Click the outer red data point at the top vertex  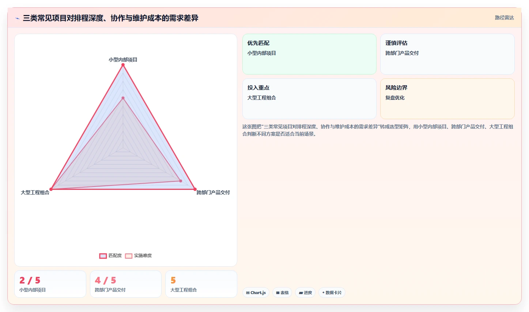[x=123, y=65]
